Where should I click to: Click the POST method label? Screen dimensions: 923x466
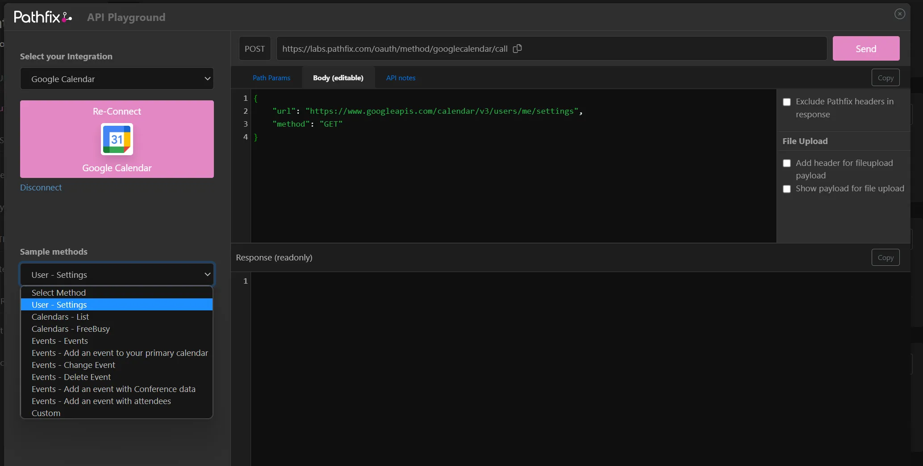pos(255,49)
